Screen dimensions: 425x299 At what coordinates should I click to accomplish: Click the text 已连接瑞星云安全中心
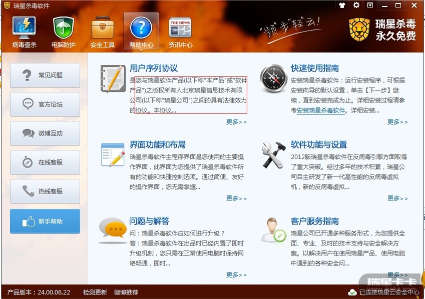point(389,292)
